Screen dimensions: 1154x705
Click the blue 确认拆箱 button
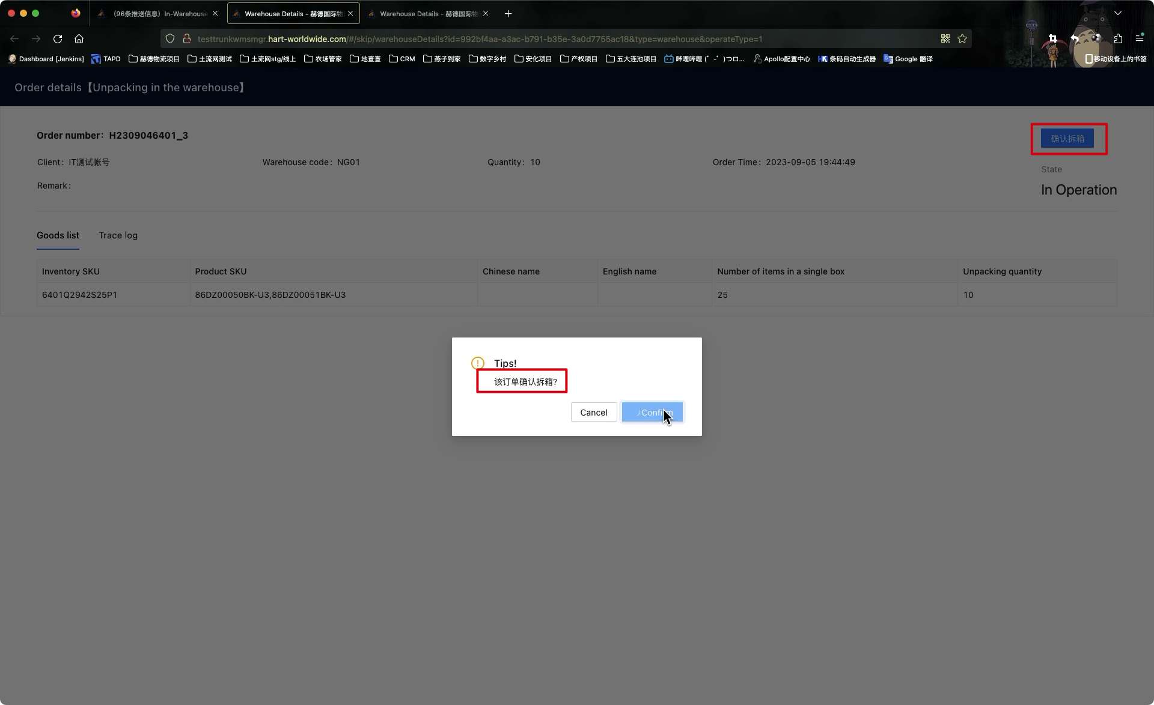1067,139
